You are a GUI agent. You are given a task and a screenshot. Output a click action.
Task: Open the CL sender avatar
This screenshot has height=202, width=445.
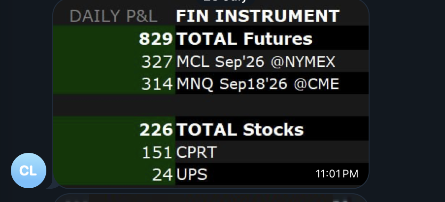point(29,171)
